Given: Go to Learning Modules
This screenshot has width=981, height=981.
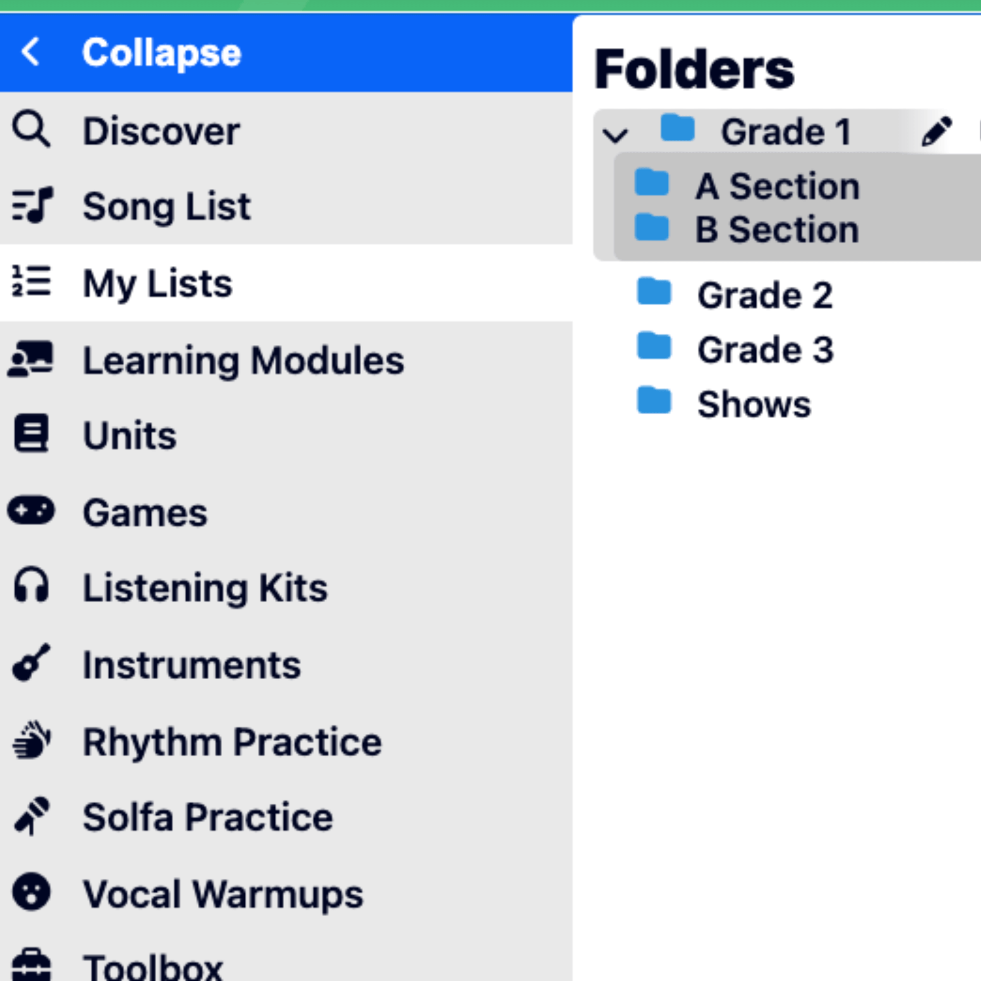Looking at the screenshot, I should point(243,361).
